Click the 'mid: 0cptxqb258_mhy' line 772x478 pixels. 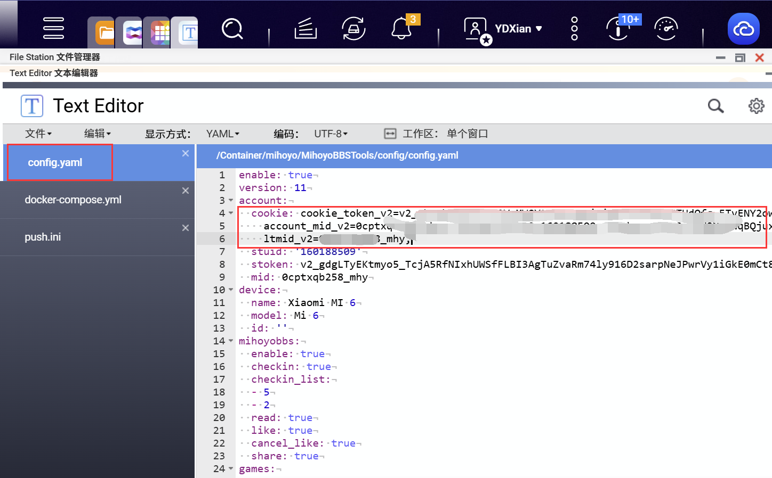tap(309, 277)
